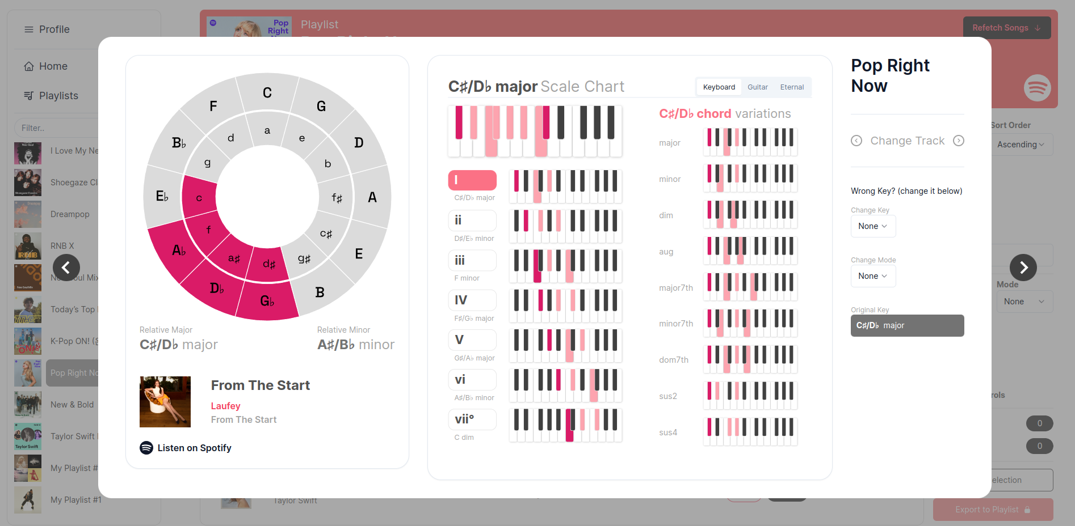Image resolution: width=1075 pixels, height=526 pixels.
Task: Click the Refetch Songs button
Action: tap(1006, 28)
